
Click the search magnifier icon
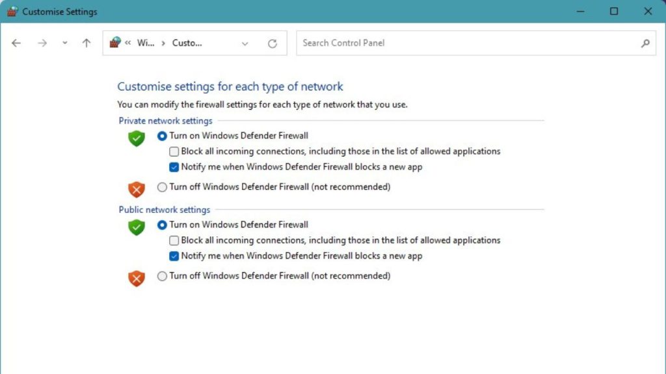(645, 43)
